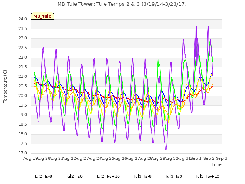
Task: Click the MB_tule label box
Action: point(42,16)
